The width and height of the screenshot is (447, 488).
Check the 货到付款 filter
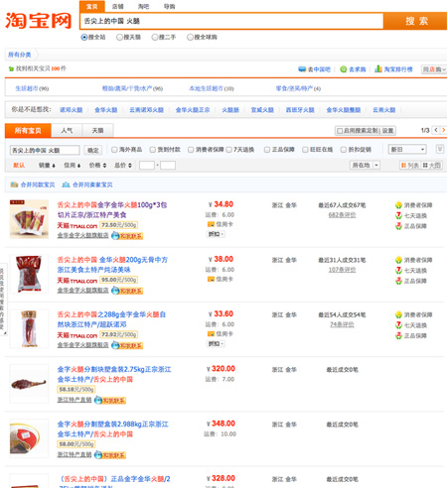tap(153, 150)
